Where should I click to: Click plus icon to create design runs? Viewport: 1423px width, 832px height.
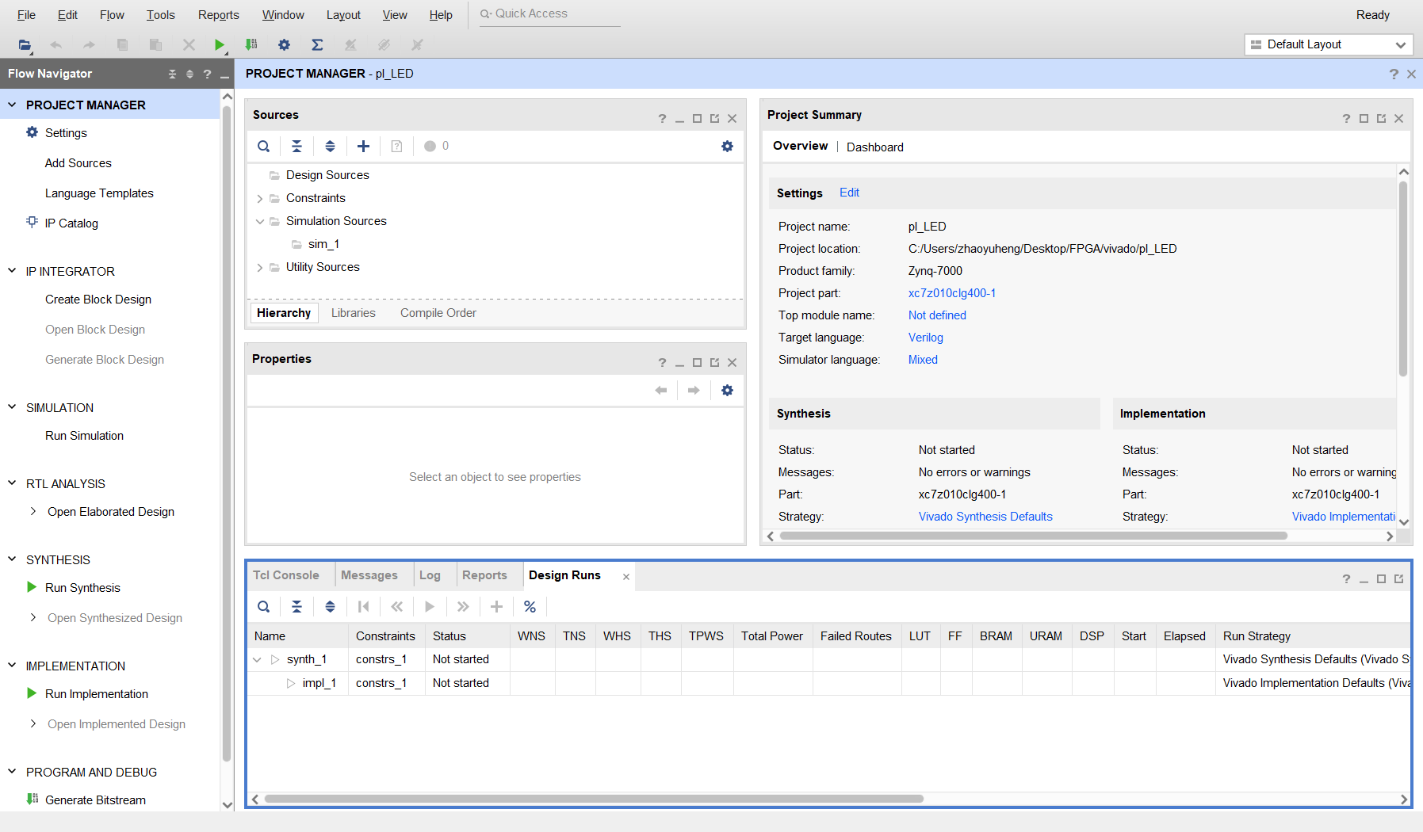496,607
